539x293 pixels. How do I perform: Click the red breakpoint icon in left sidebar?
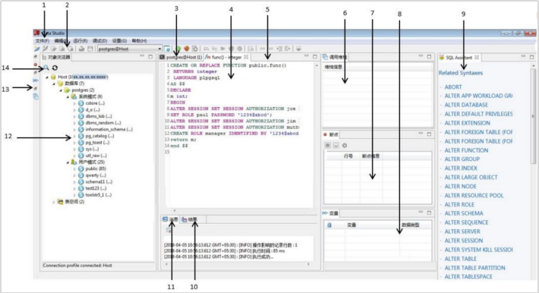pyautogui.click(x=36, y=65)
